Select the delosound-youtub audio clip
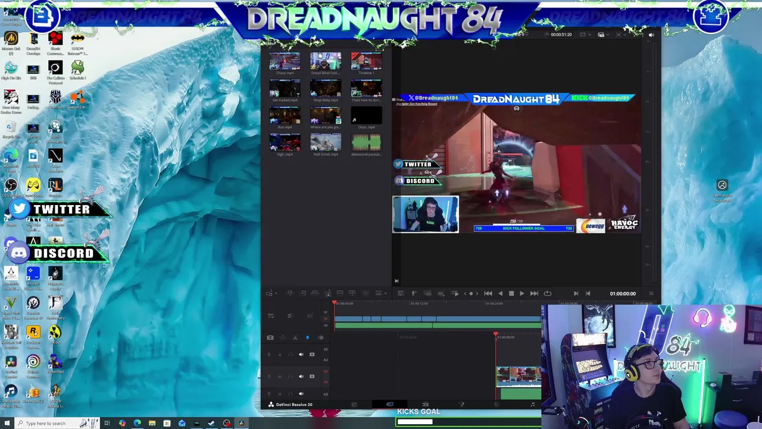The image size is (762, 429). (366, 143)
